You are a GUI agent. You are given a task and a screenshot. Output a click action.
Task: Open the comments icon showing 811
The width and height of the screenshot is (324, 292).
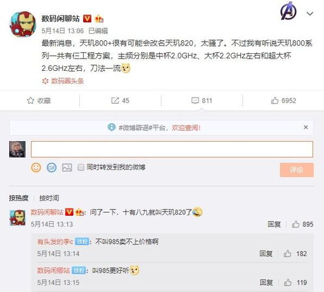click(195, 101)
